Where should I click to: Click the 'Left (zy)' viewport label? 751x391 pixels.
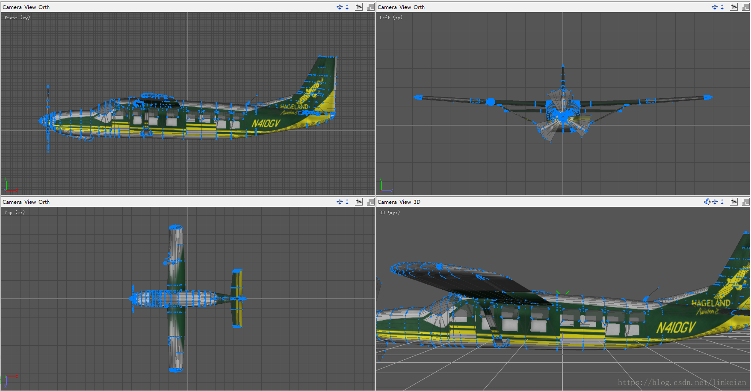point(391,18)
